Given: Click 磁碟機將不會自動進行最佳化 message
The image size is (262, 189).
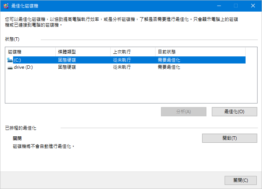Looking at the screenshot, I should point(44,146).
